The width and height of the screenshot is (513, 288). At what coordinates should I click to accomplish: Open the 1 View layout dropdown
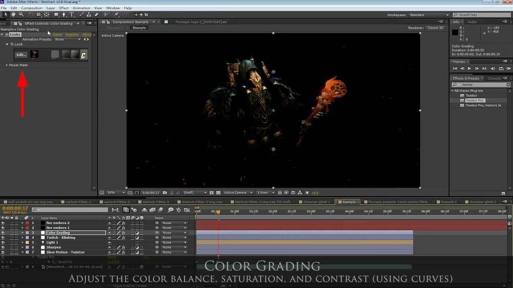(265, 193)
